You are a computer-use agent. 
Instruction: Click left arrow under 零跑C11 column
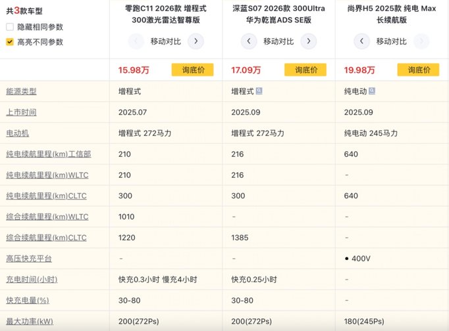pyautogui.click(x=136, y=41)
